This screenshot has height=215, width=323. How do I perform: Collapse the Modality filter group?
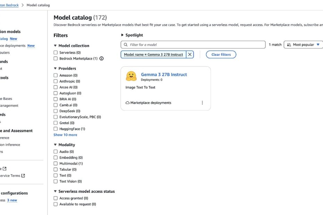pos(55,145)
